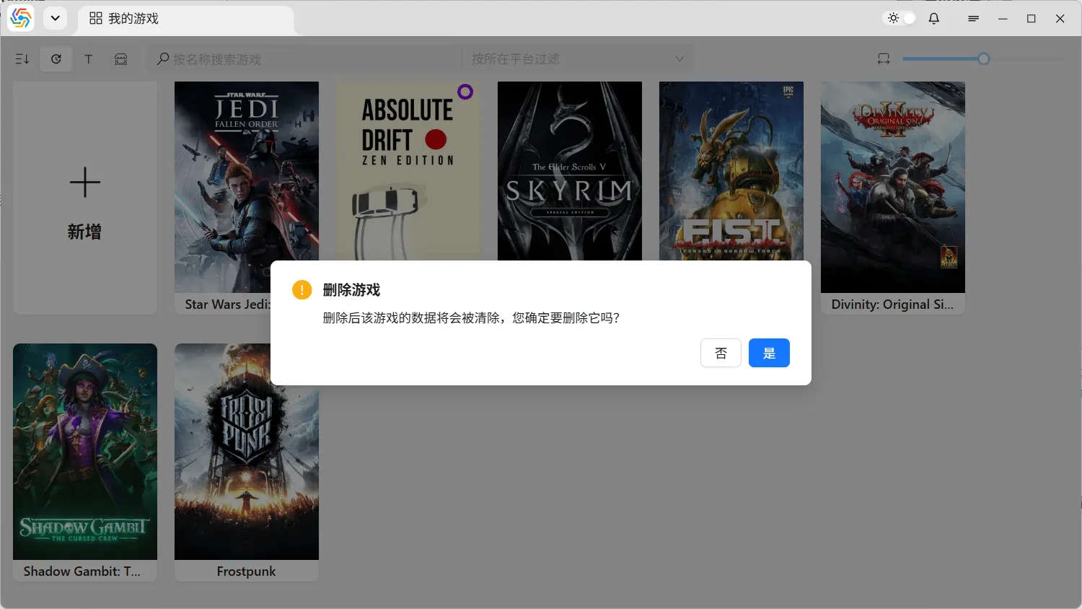1082x609 pixels.
Task: Click the sort order icon in toolbar
Action: [x=22, y=59]
